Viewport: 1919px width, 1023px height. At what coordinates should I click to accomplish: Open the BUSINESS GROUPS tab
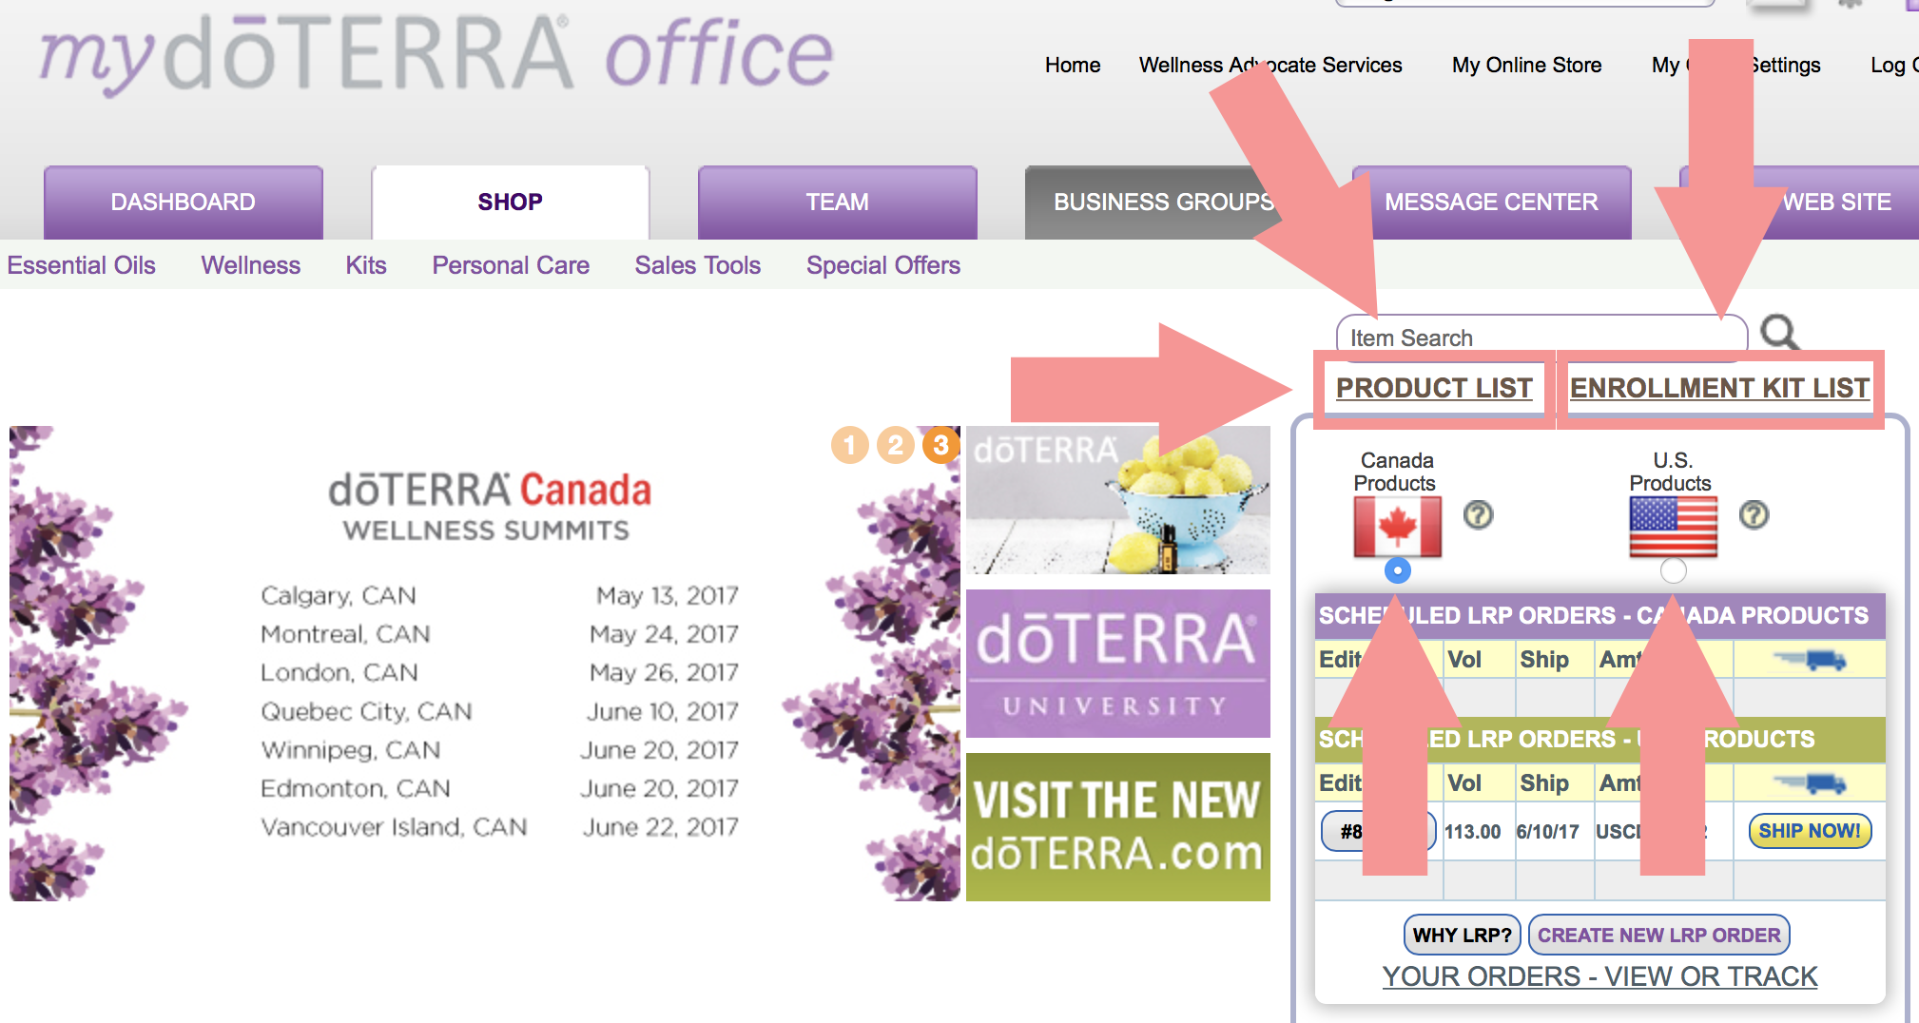1164,202
